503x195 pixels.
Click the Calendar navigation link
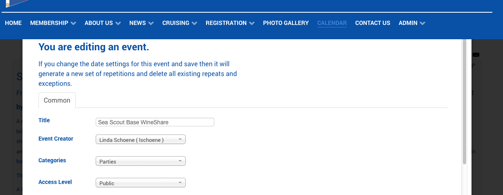point(332,23)
